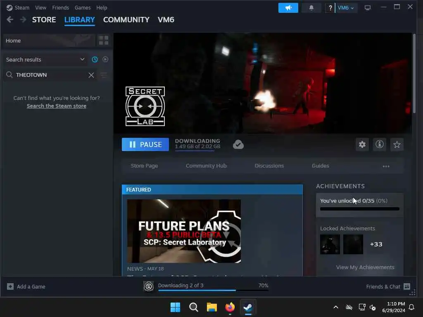Image resolution: width=423 pixels, height=317 pixels.
Task: Open the VM6 profile tab
Action: click(166, 20)
